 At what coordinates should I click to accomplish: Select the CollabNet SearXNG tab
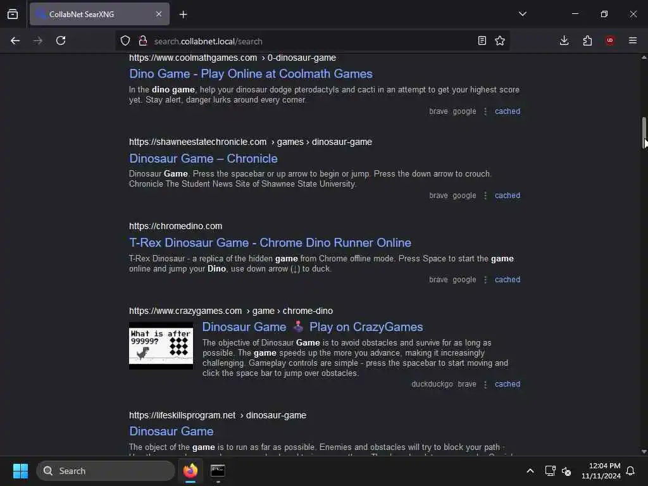tap(99, 14)
